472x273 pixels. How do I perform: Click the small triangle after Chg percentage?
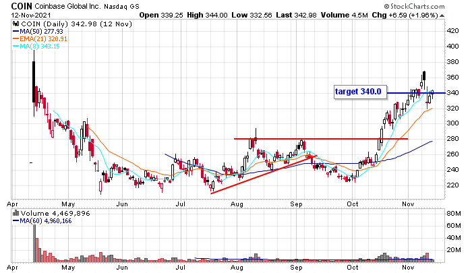442,16
